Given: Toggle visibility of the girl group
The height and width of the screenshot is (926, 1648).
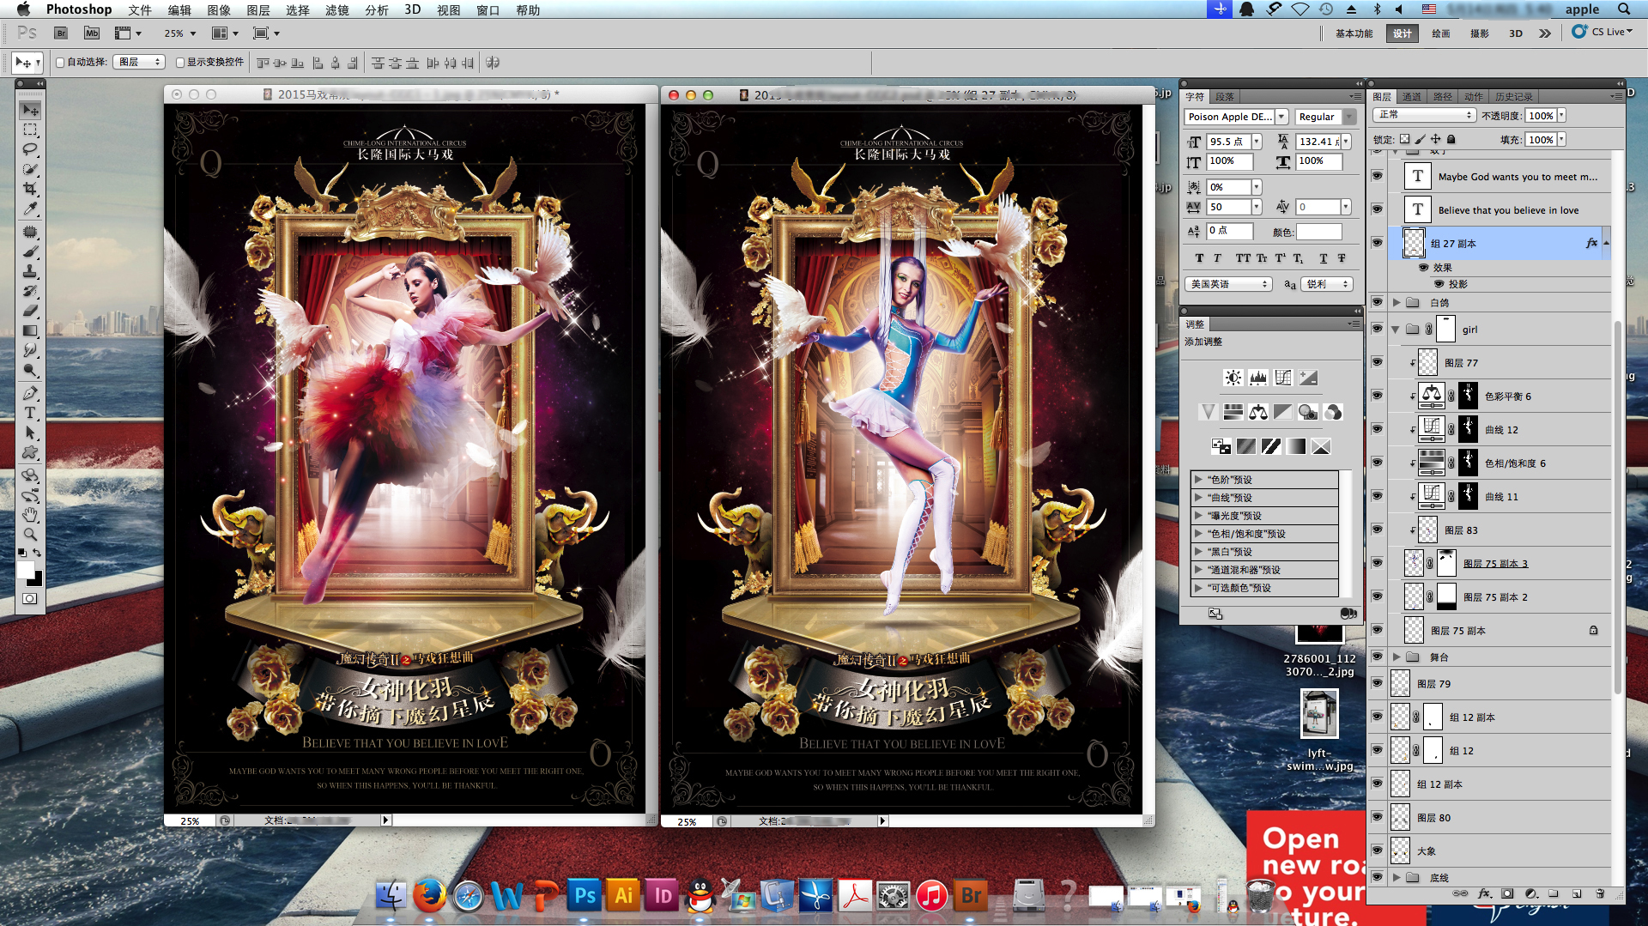Looking at the screenshot, I should tap(1377, 329).
